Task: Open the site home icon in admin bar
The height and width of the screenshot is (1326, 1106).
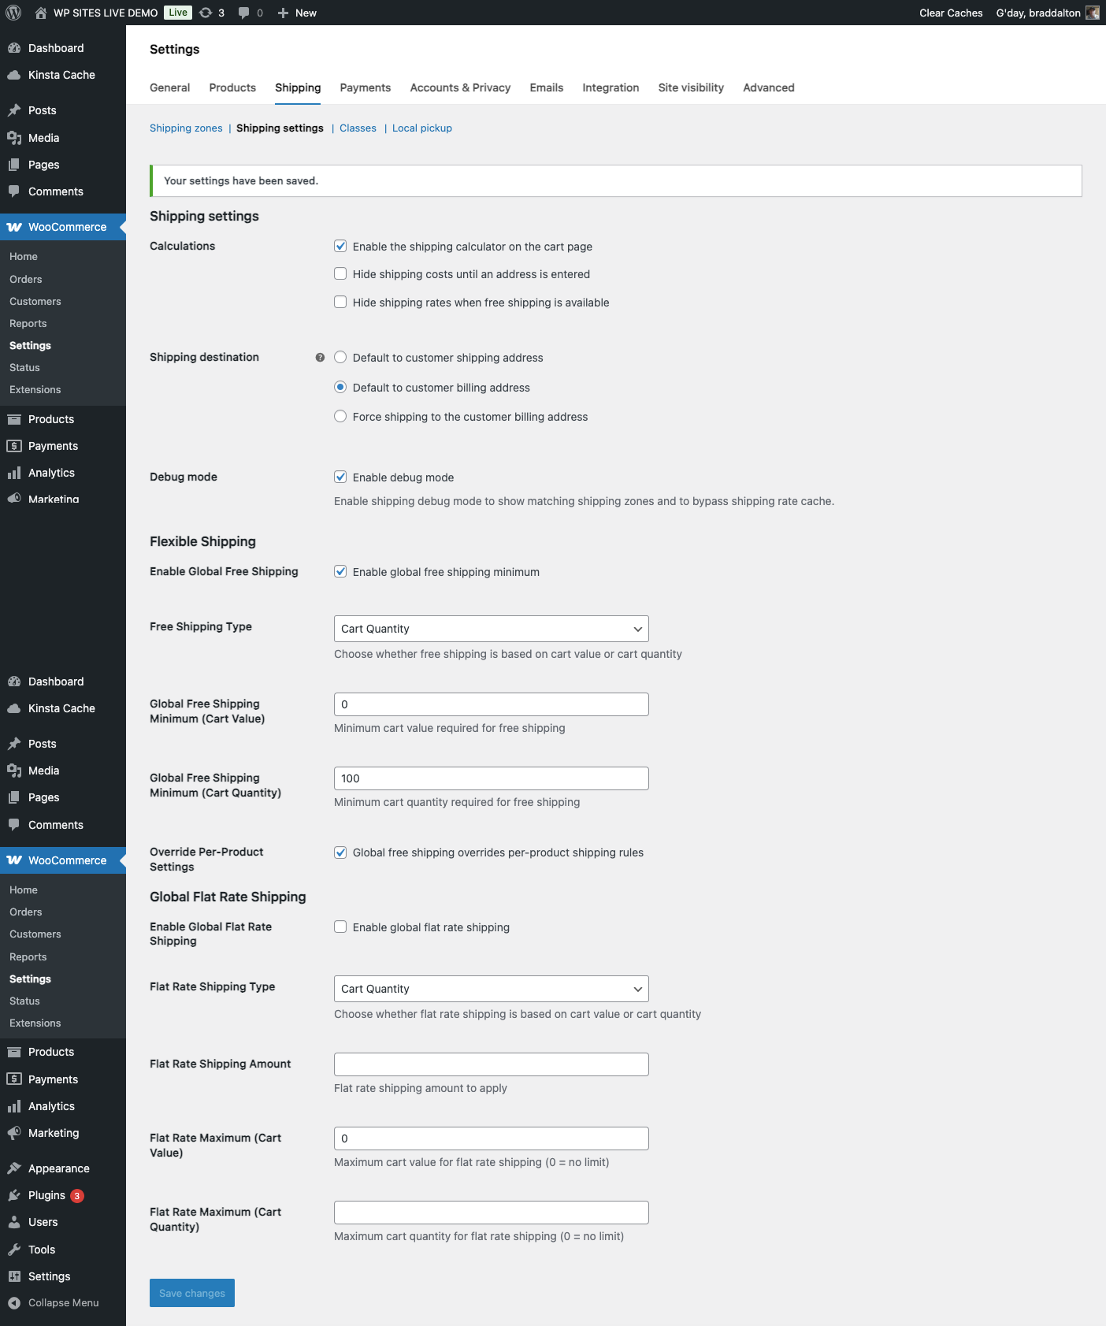Action: pos(41,13)
